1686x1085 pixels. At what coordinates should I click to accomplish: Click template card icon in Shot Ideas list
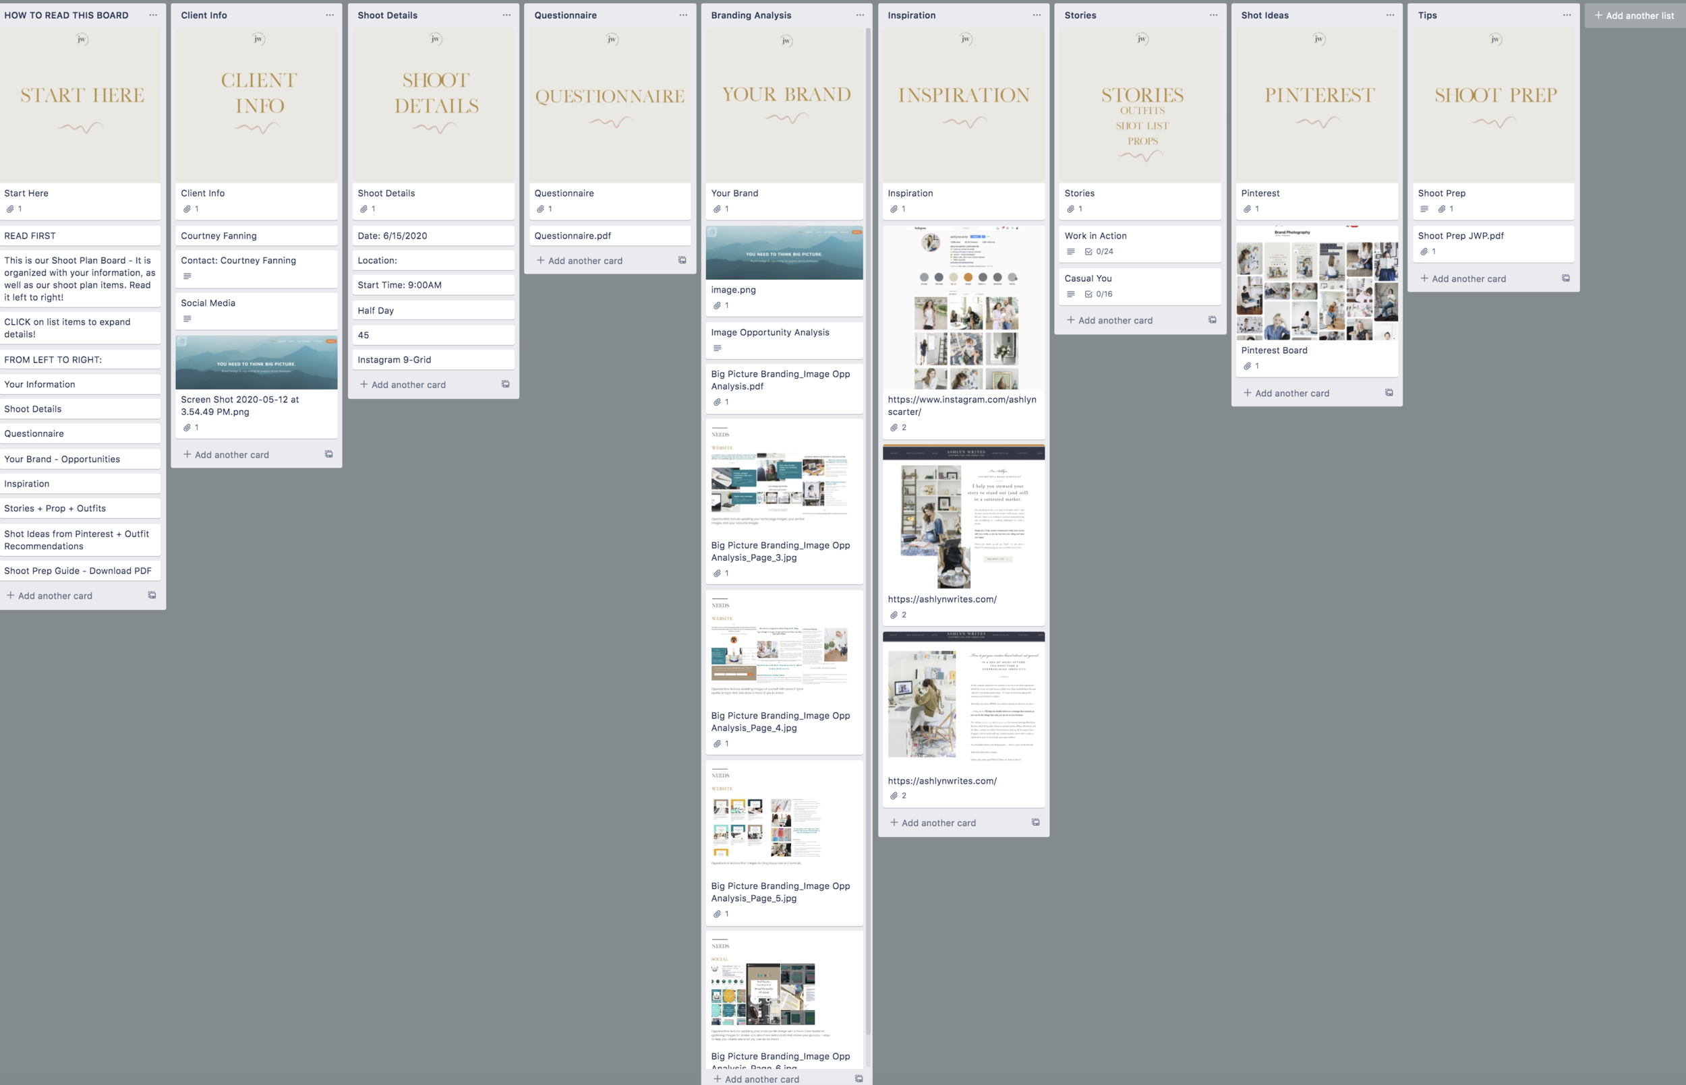[x=1389, y=392]
